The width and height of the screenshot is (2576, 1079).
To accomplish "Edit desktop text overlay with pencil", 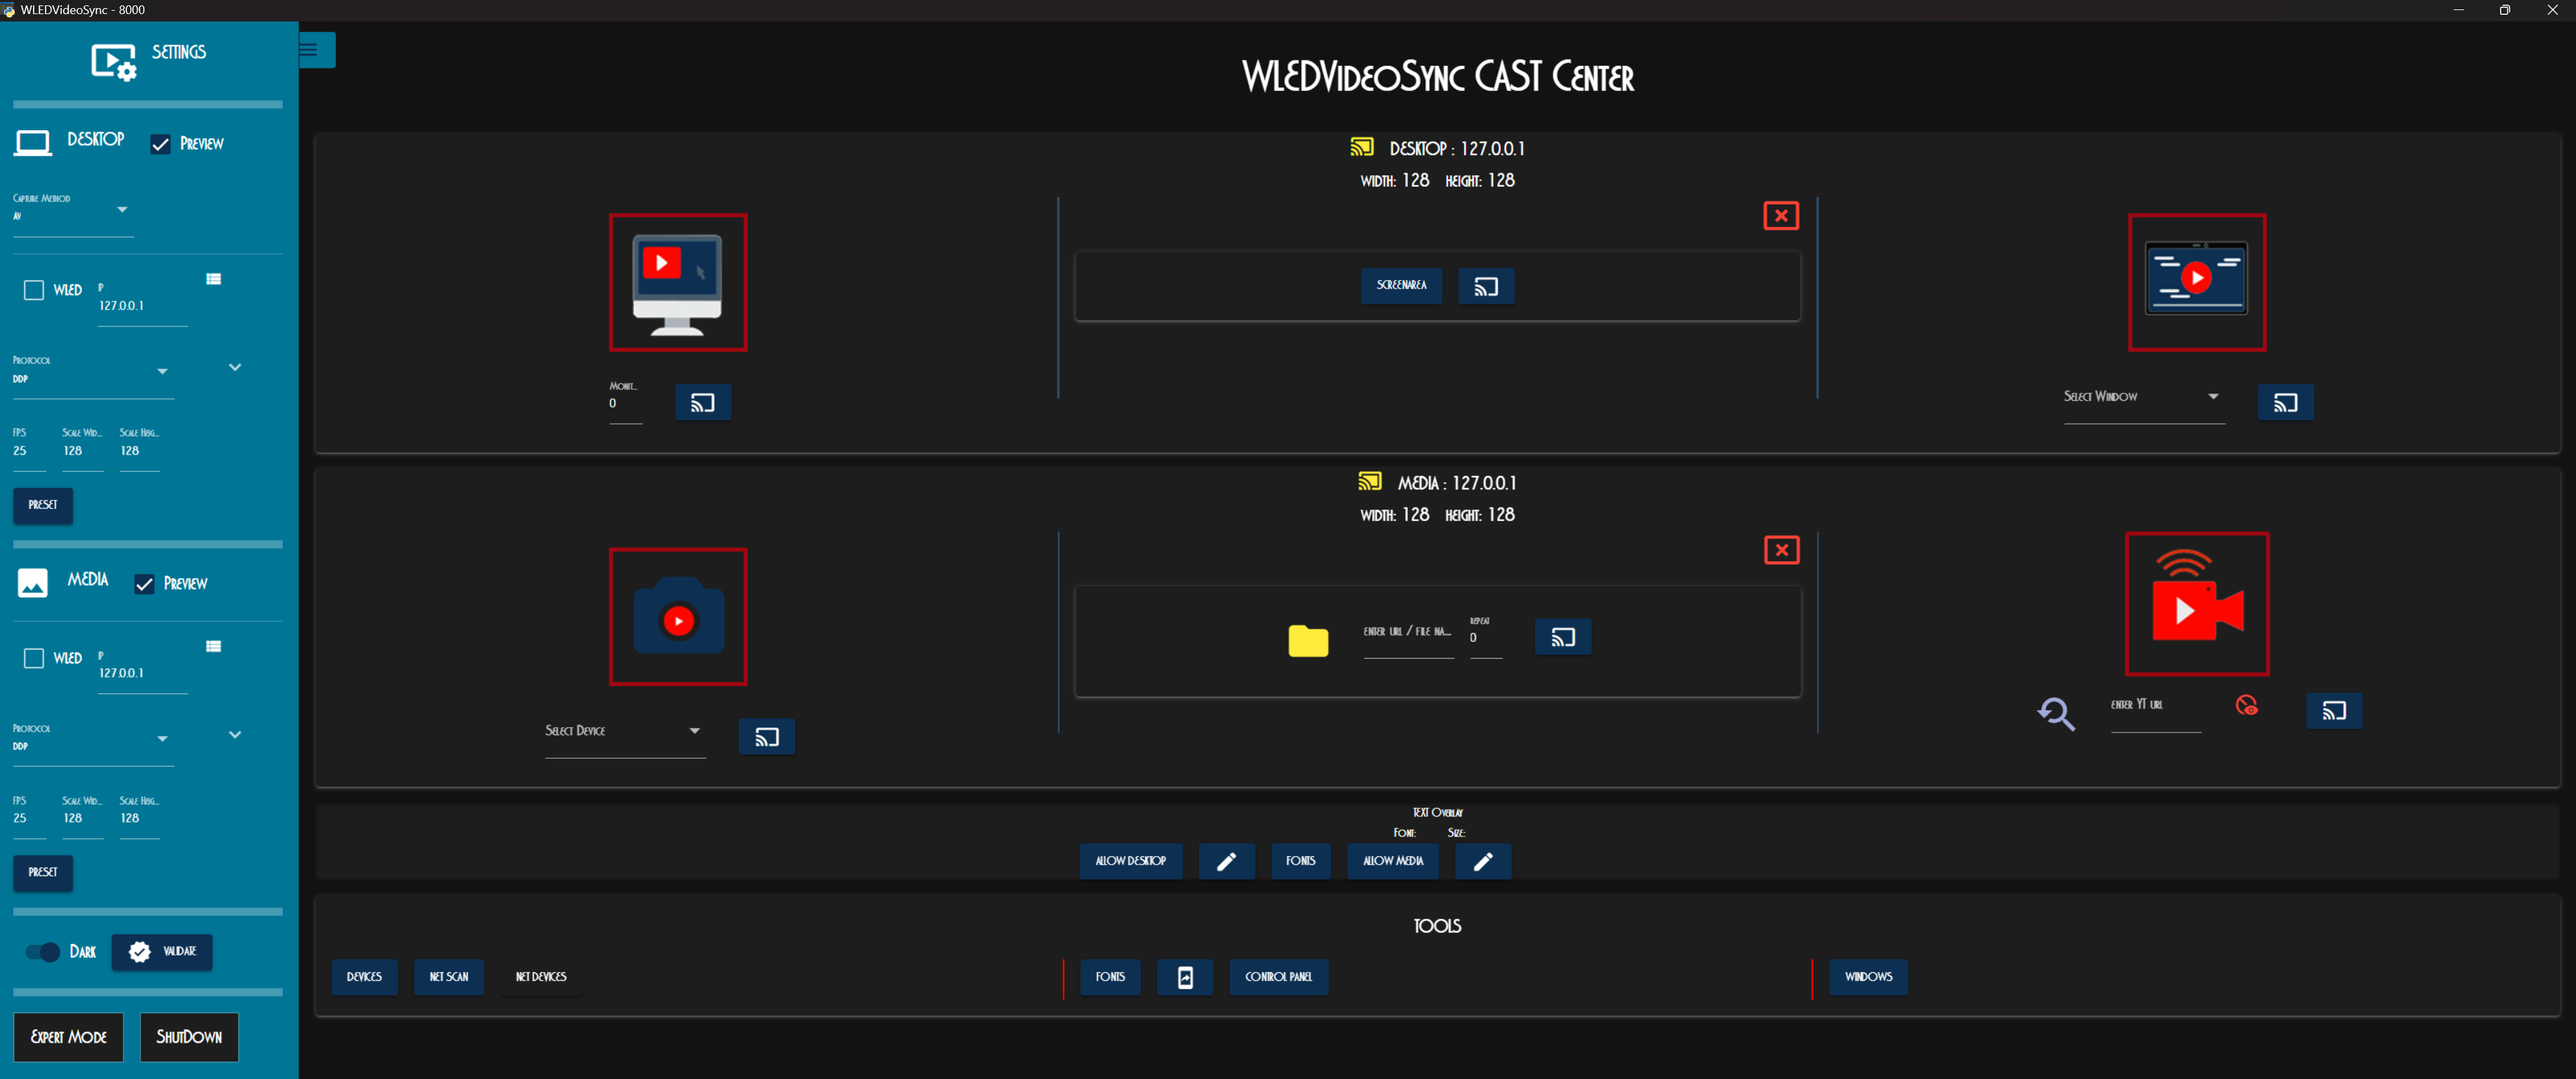I will (x=1226, y=862).
